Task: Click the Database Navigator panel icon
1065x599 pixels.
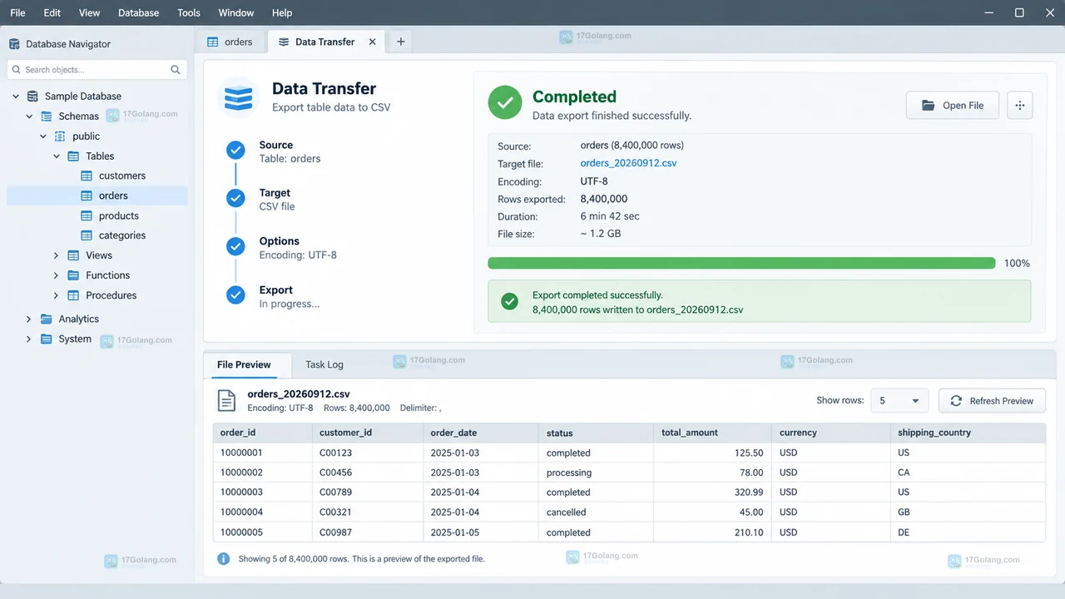Action: point(14,44)
